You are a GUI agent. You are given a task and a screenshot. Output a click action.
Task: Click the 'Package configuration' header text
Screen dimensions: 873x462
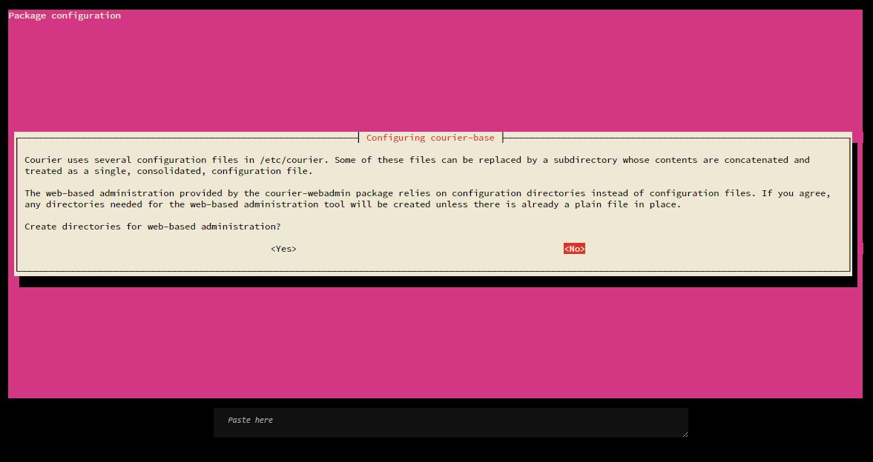click(x=65, y=16)
